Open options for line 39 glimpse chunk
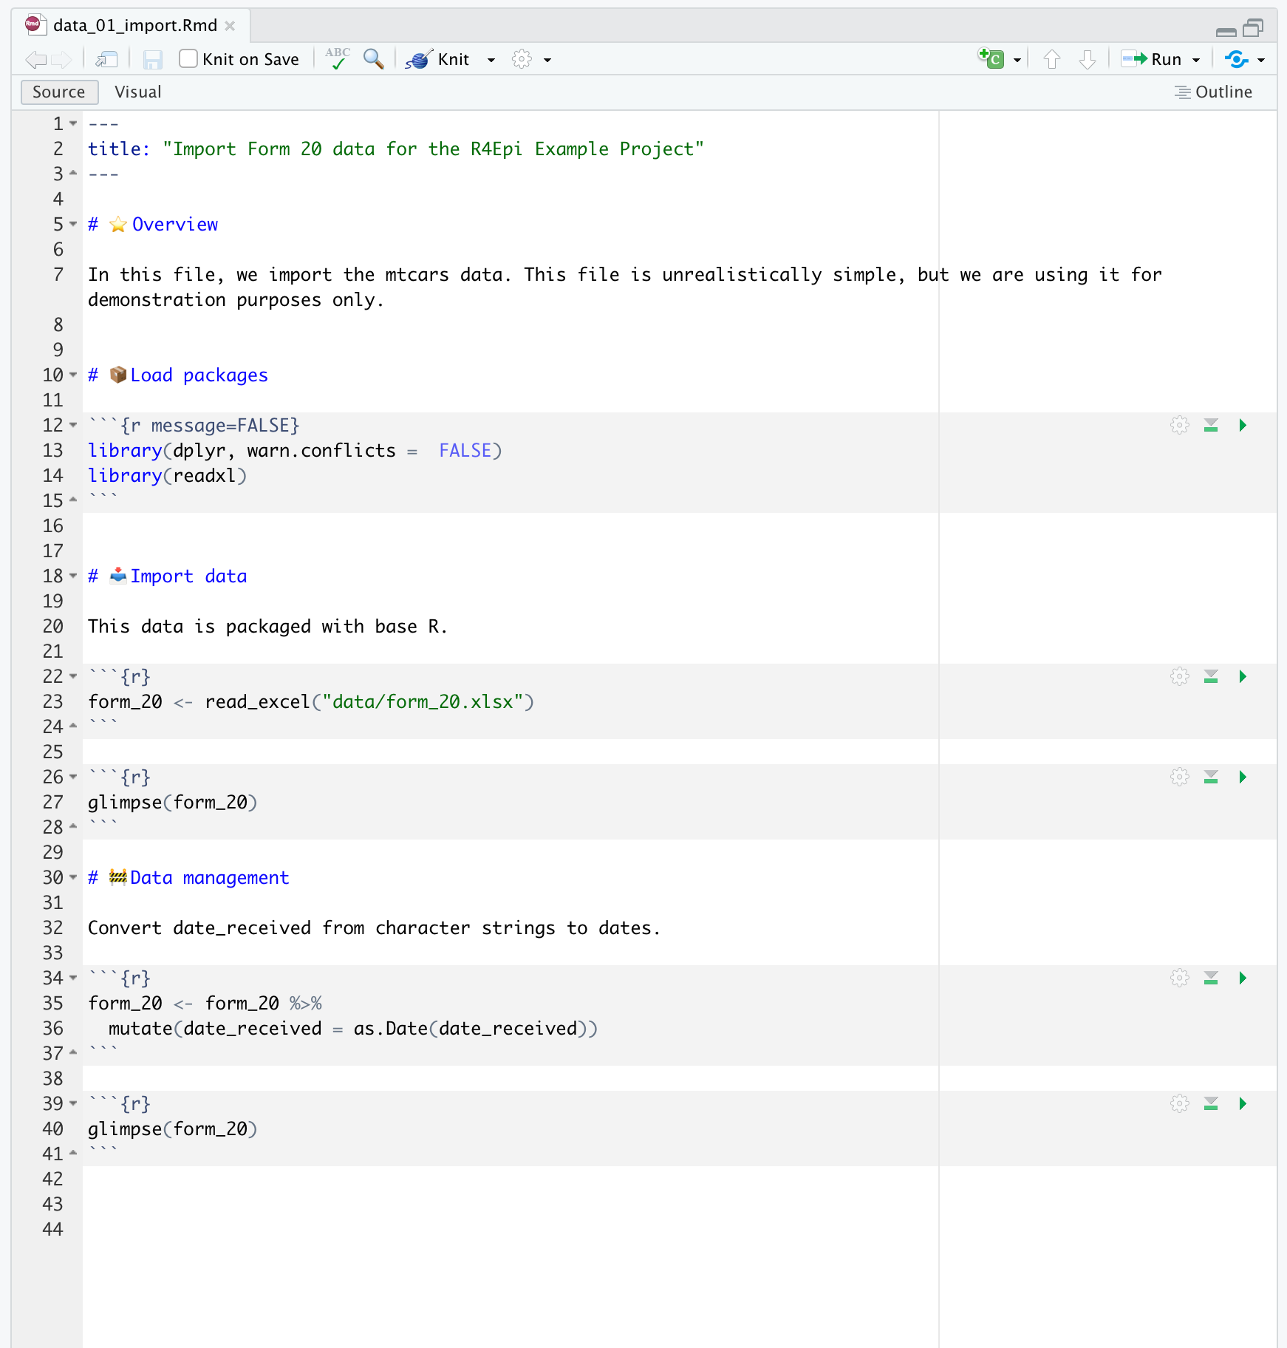This screenshot has height=1348, width=1287. click(x=1180, y=1104)
